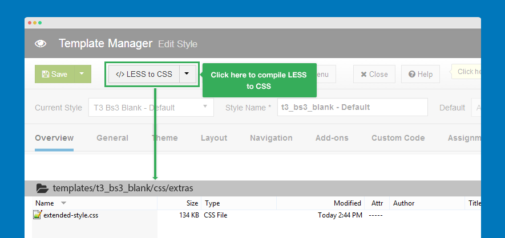Sort files by the Name column header

[x=45, y=203]
